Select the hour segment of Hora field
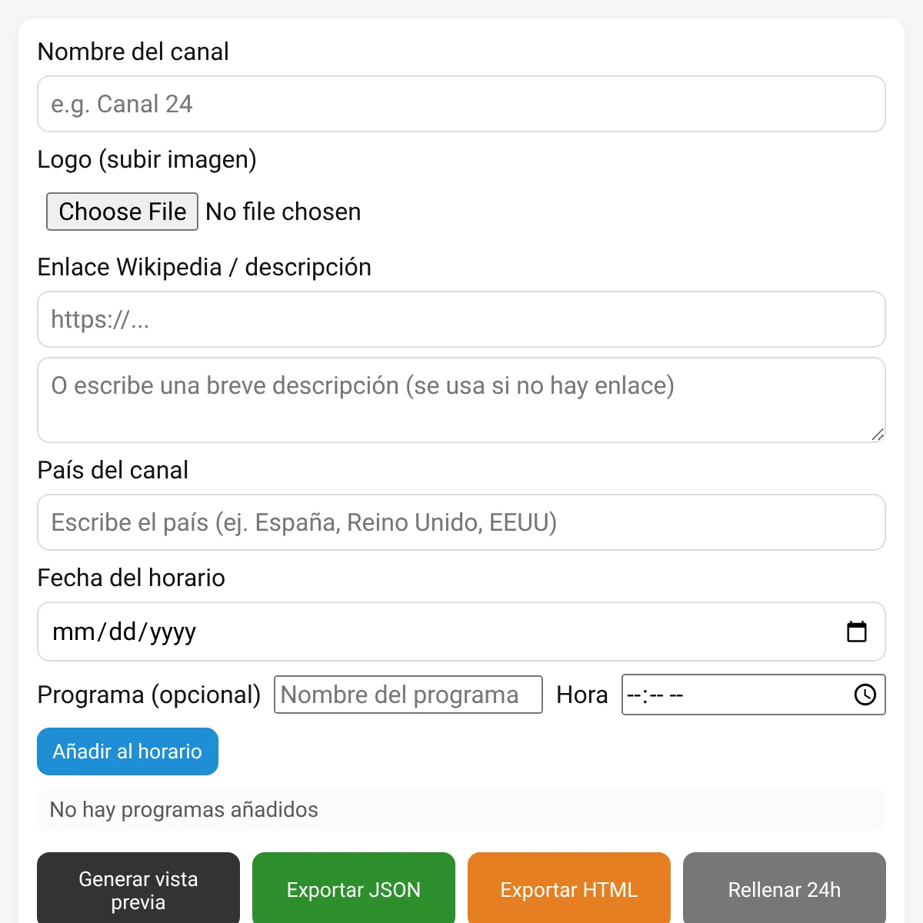 coord(635,695)
